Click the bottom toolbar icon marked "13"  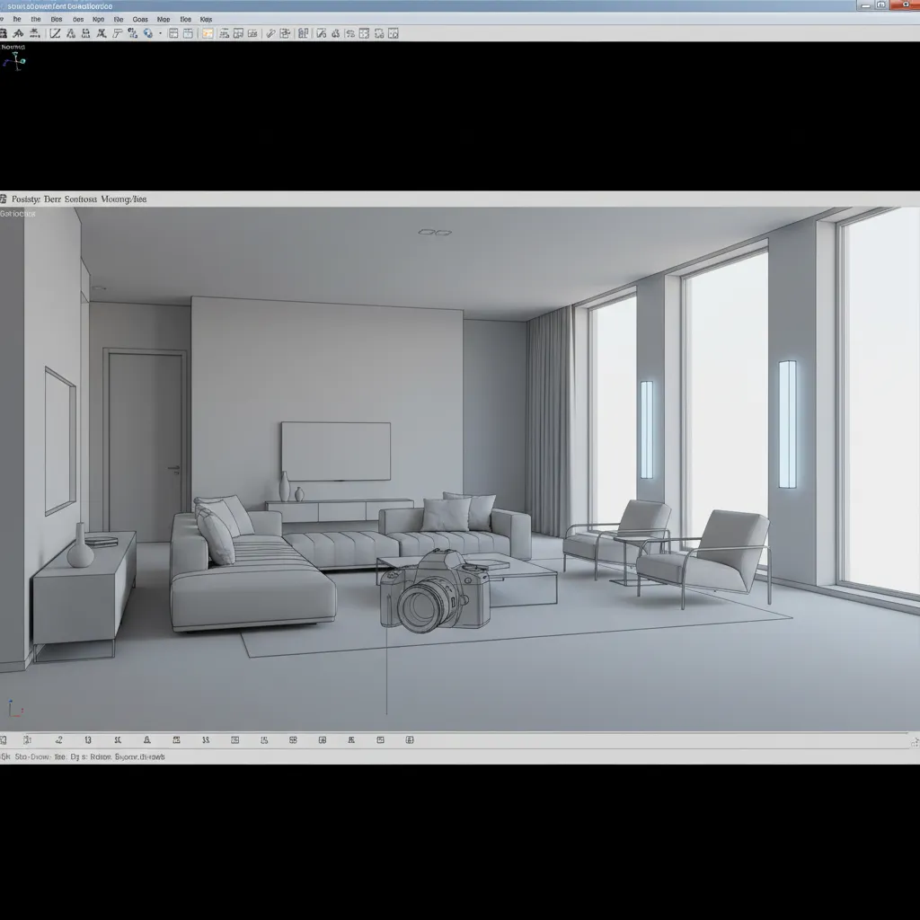[88, 740]
